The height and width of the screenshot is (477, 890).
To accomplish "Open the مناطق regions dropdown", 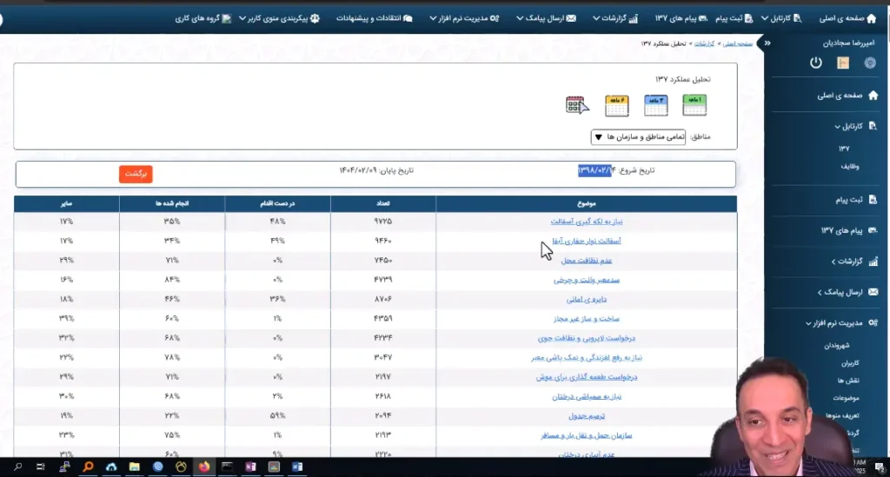I will point(639,137).
